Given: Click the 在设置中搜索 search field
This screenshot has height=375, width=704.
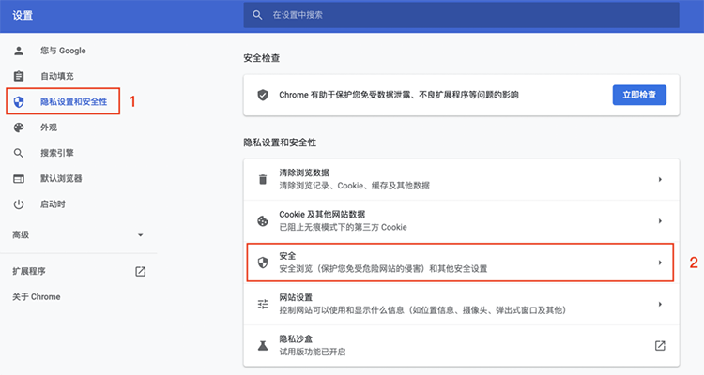Looking at the screenshot, I should [461, 15].
